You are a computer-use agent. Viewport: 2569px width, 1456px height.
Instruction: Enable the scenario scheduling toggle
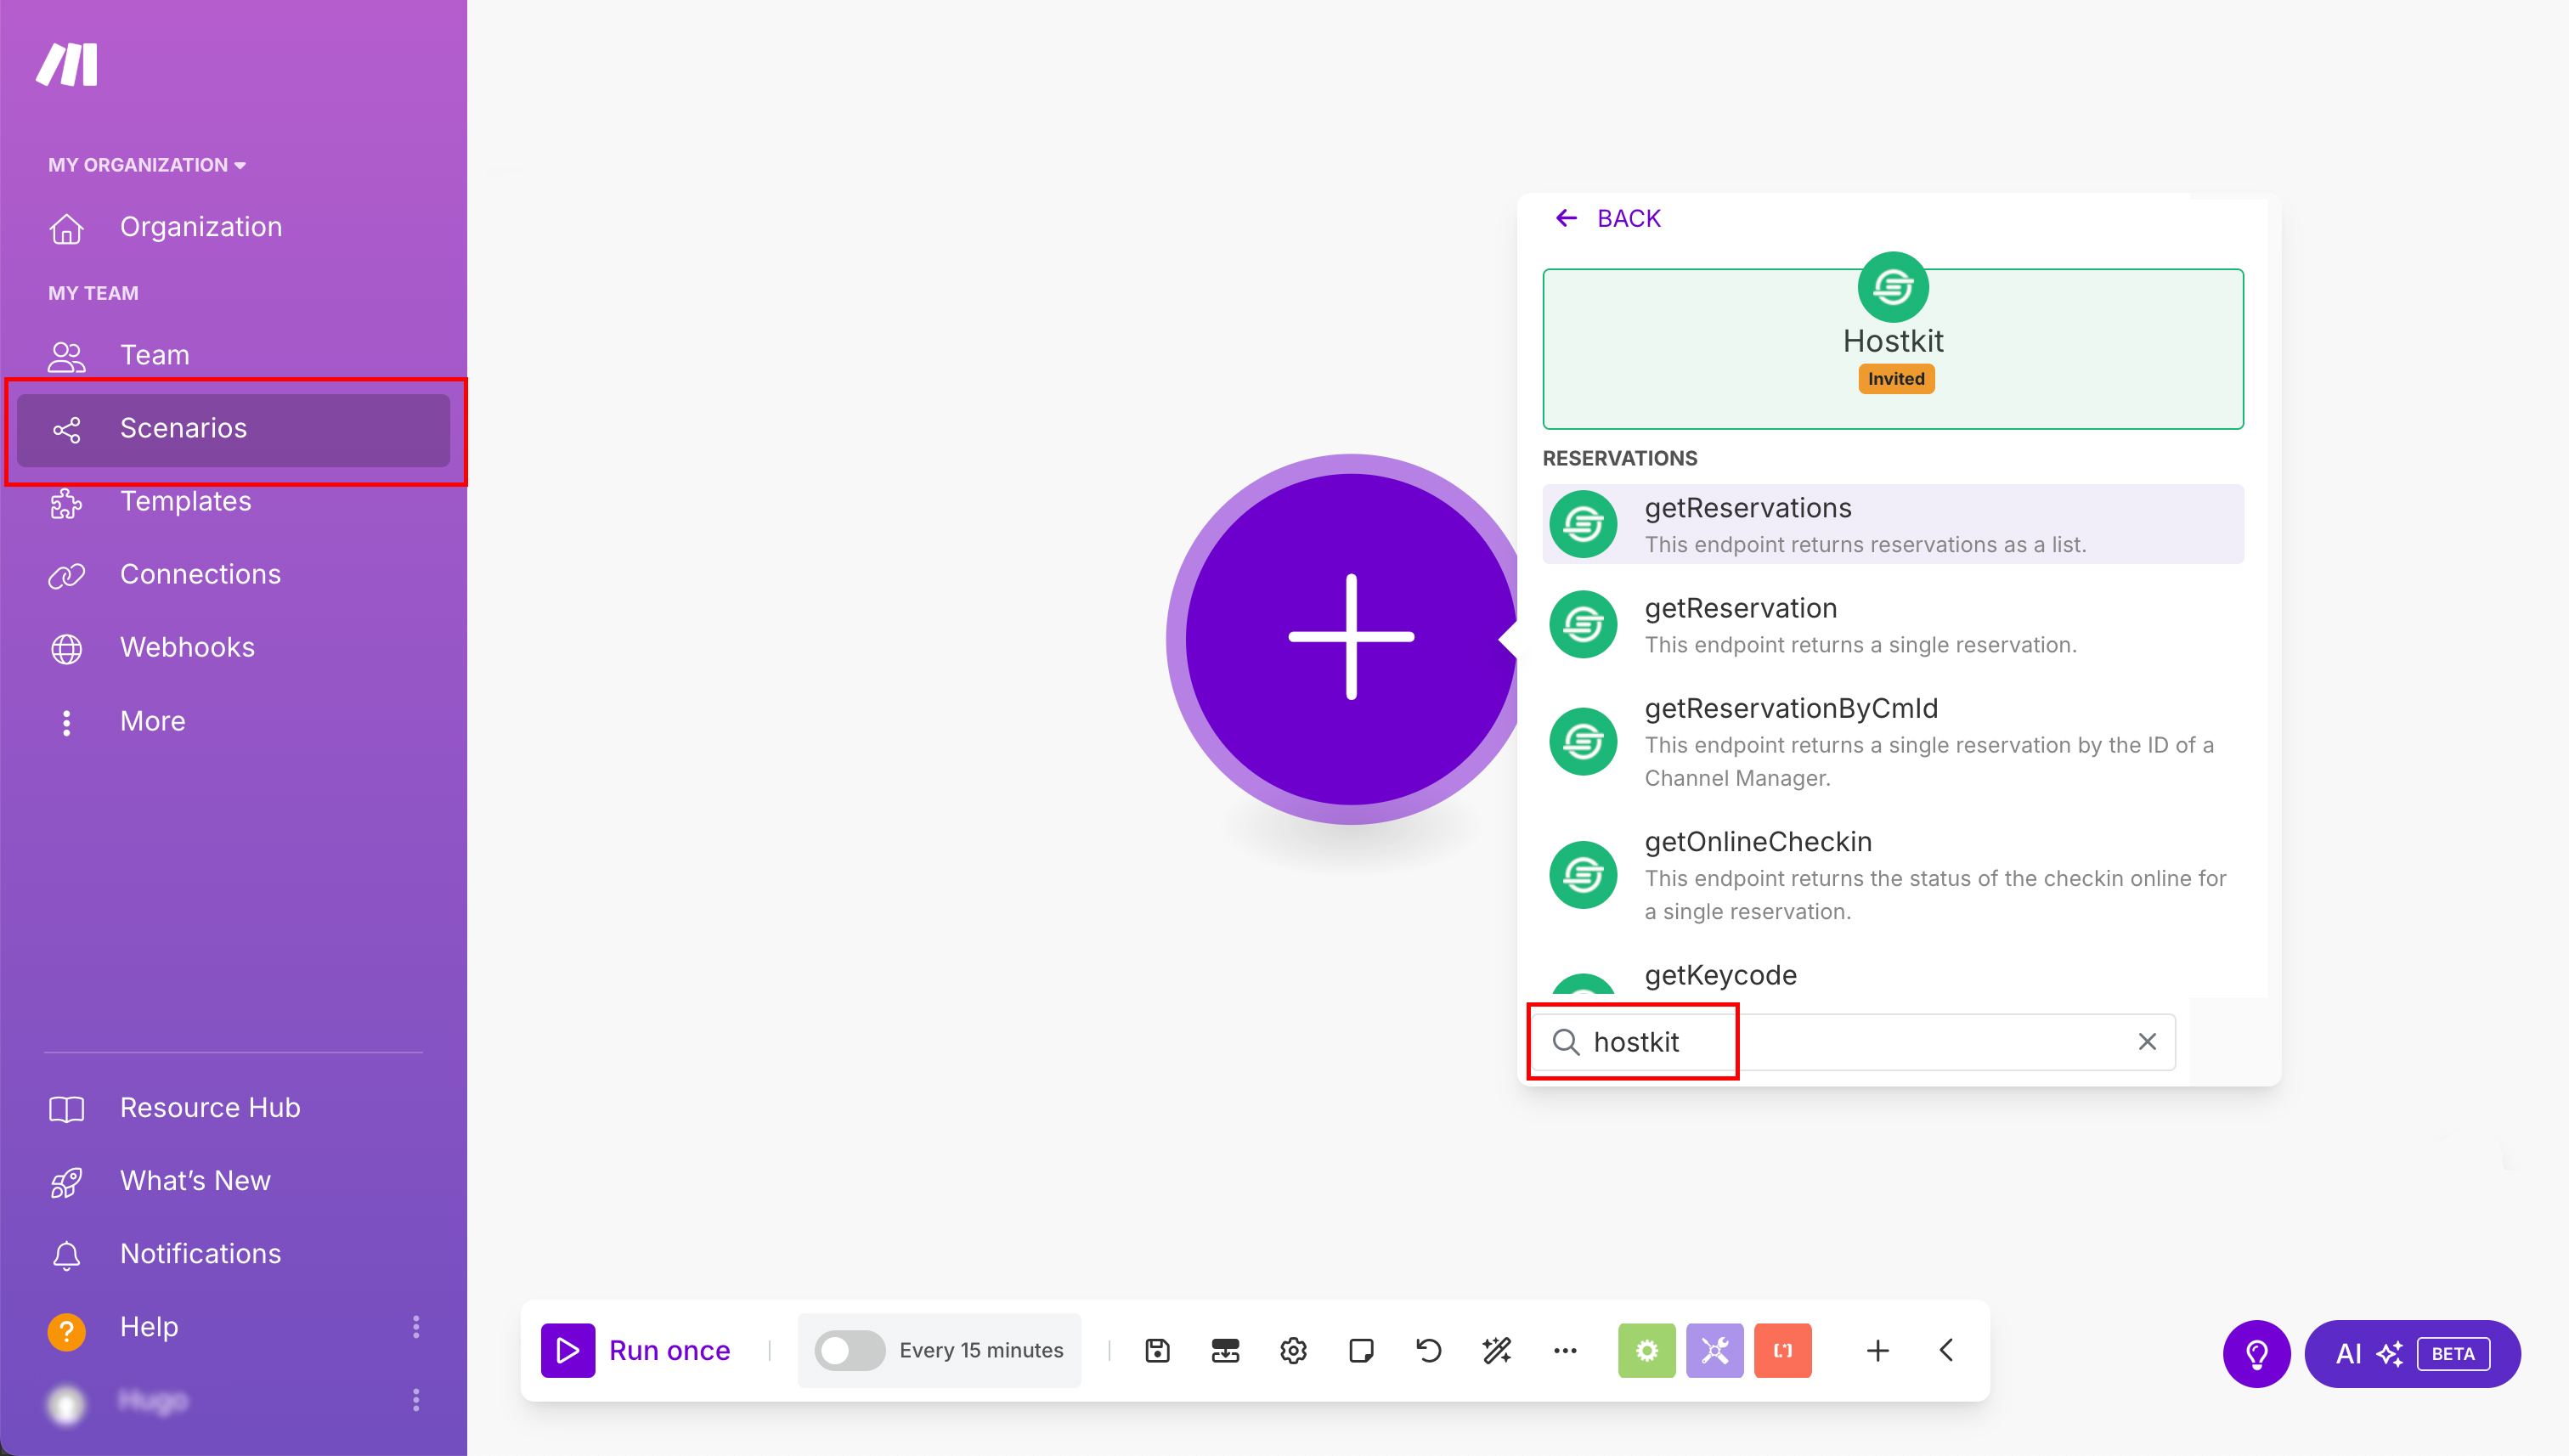(847, 1348)
